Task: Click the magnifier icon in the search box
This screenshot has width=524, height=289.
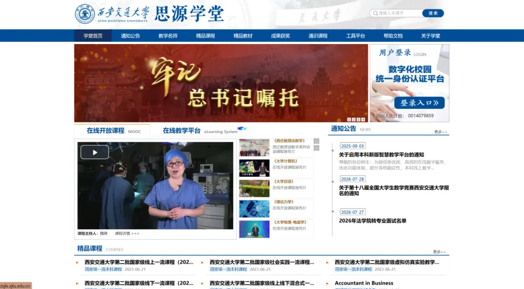Action: 375,14
